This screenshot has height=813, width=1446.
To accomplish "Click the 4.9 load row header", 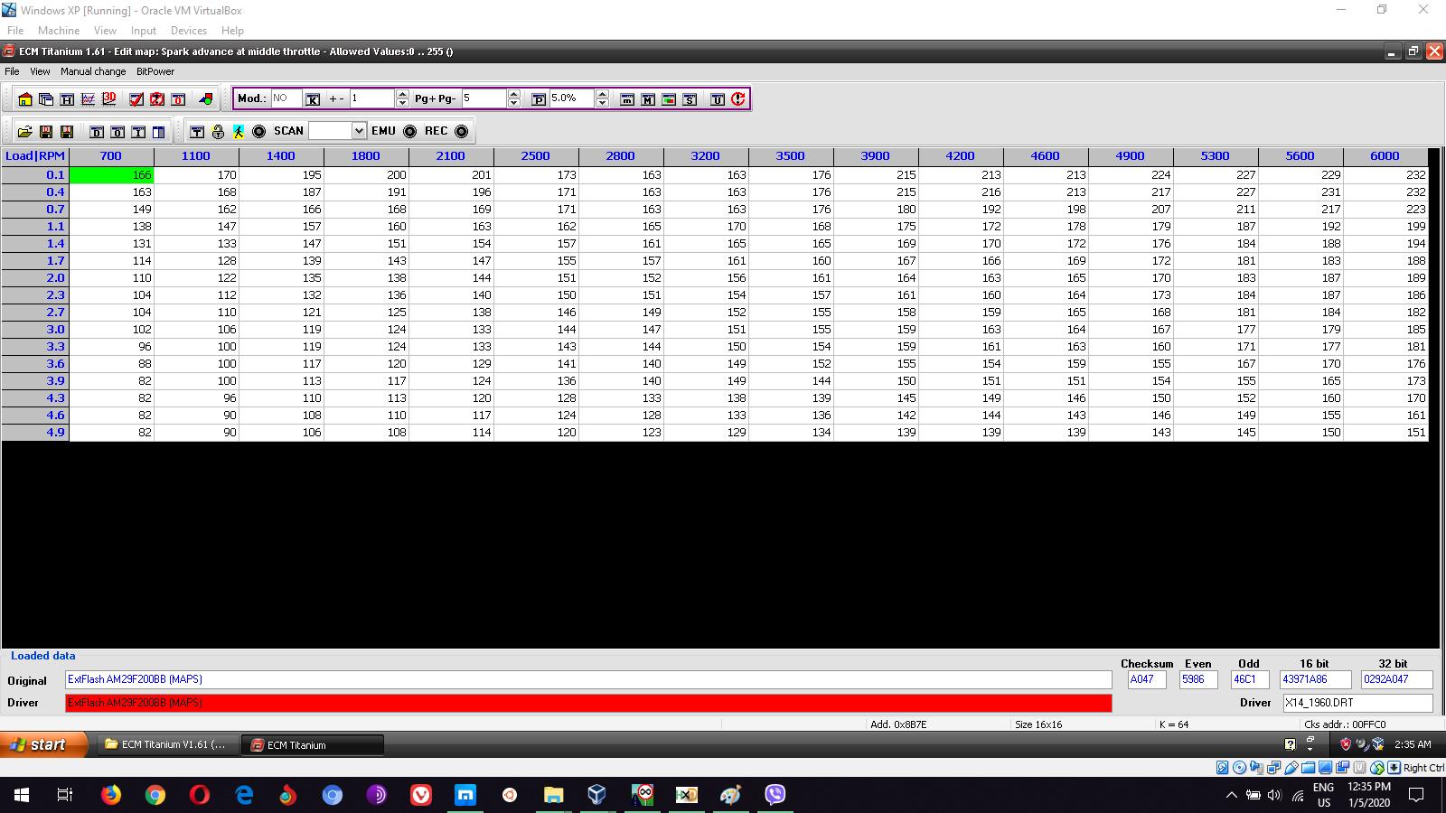I will tap(35, 433).
